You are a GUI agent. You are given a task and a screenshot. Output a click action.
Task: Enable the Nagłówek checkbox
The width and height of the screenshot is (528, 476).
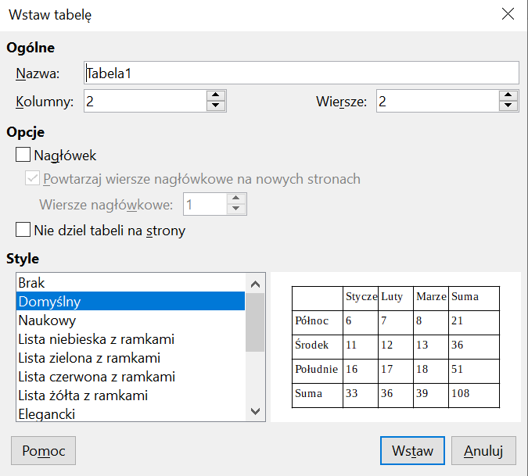point(23,156)
